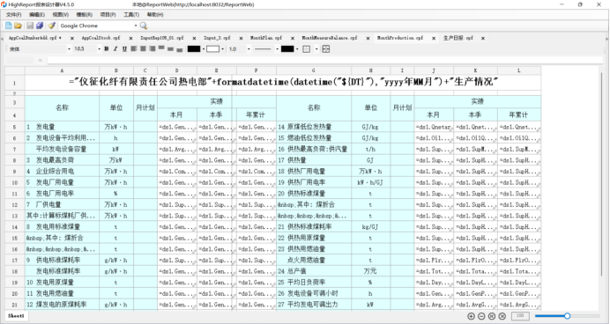
Task: Open the border color dropdown arrow
Action: 297,49
